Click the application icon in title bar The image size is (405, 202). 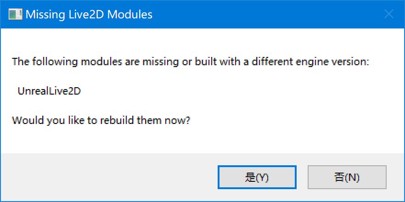(15, 15)
